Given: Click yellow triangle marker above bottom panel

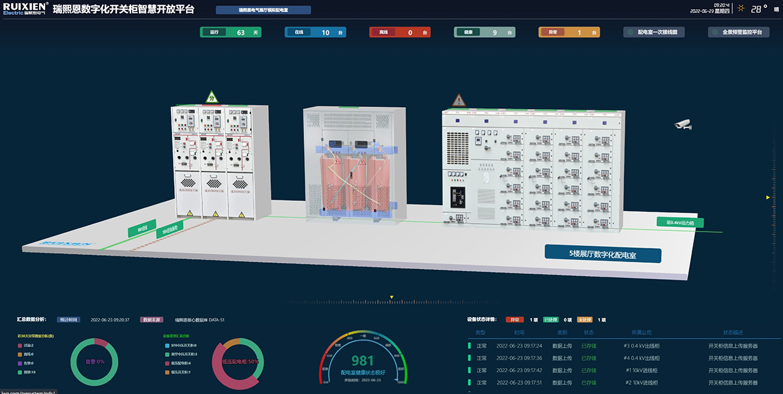Looking at the screenshot, I should point(391,297).
